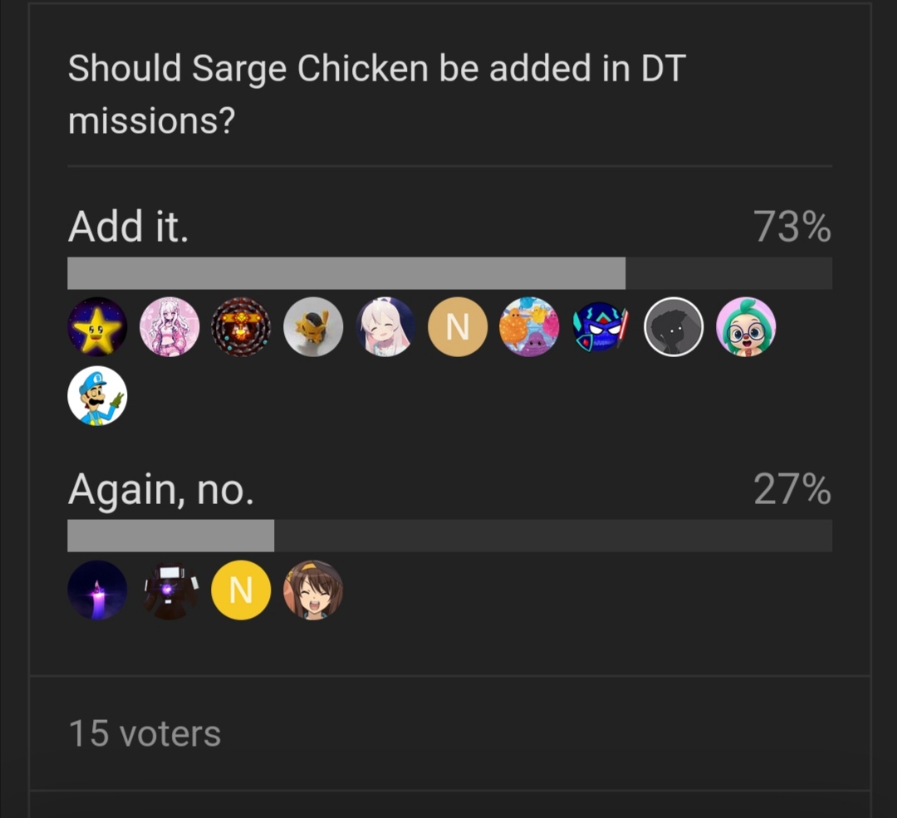Click the yellow letter N avatar
The image size is (897, 818).
click(241, 590)
